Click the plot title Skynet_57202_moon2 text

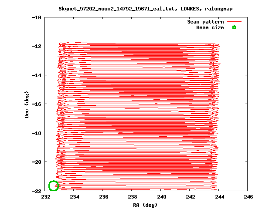coord(146,9)
